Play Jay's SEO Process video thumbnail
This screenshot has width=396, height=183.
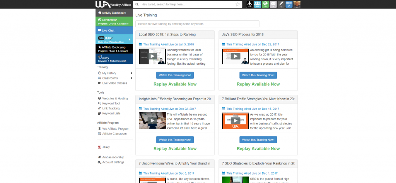coord(236,56)
